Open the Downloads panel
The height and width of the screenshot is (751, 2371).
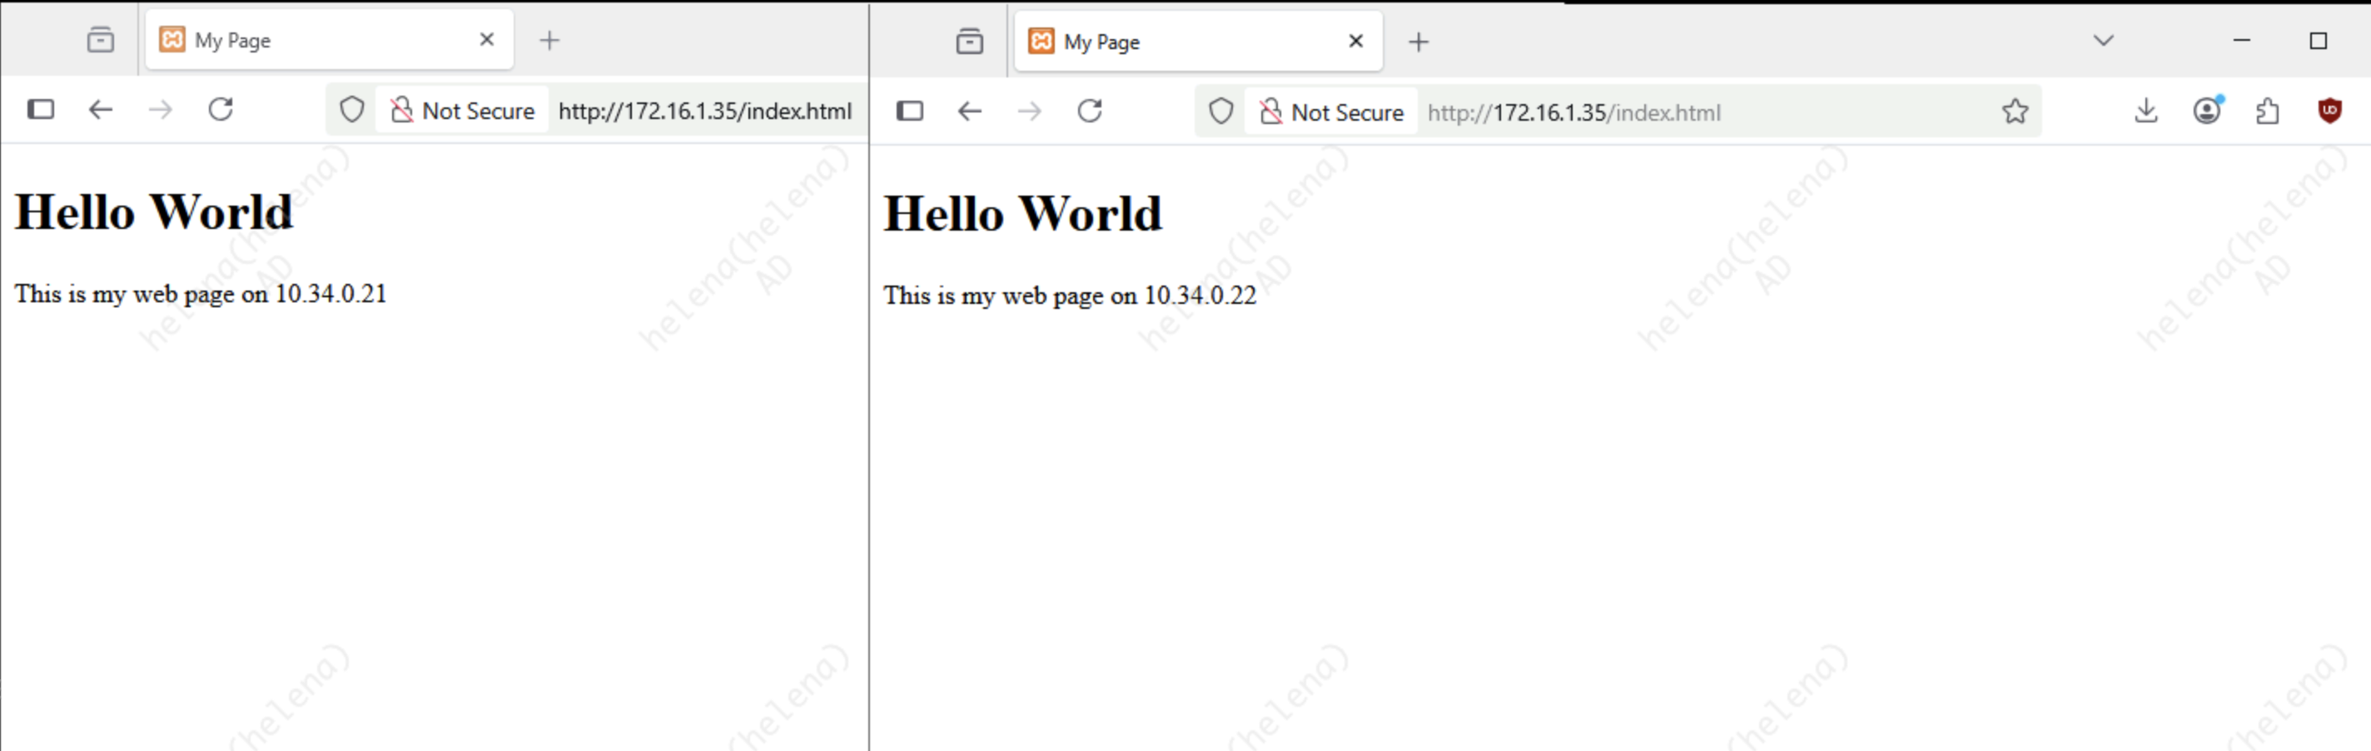pyautogui.click(x=2145, y=112)
